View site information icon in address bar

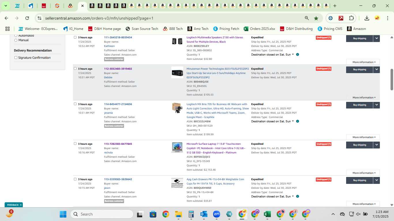[x=40, y=18]
